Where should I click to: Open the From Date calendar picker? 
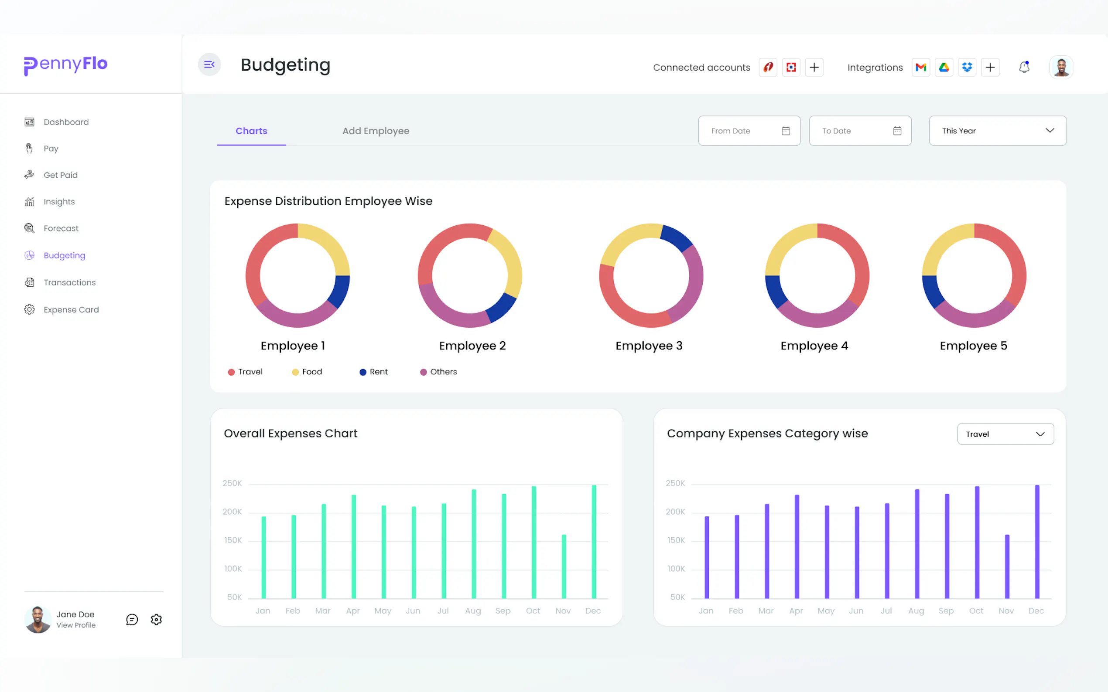(786, 131)
